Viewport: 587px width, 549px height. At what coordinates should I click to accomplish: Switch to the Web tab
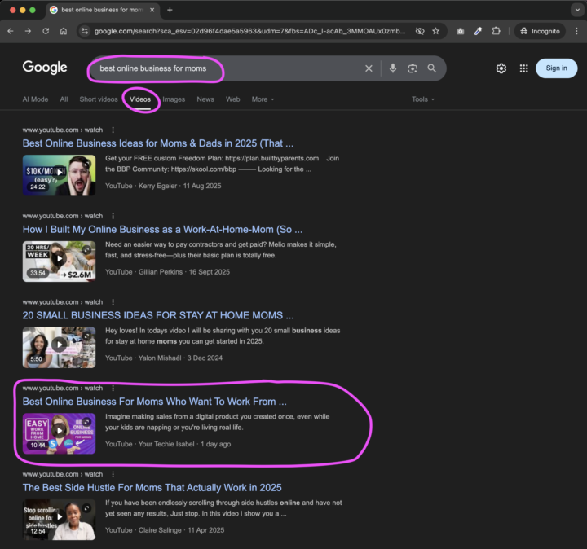pyautogui.click(x=233, y=99)
